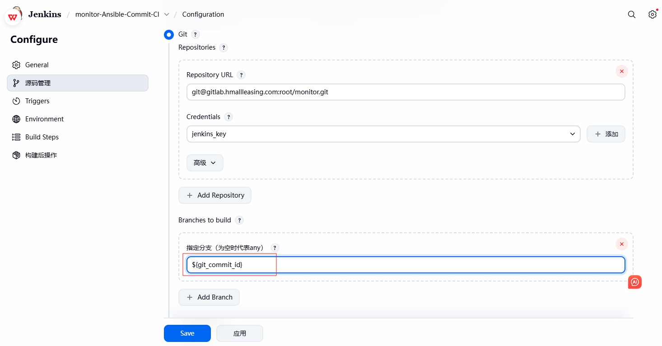The height and width of the screenshot is (346, 662).
Task: Show help for Branches to build
Action: 239,220
